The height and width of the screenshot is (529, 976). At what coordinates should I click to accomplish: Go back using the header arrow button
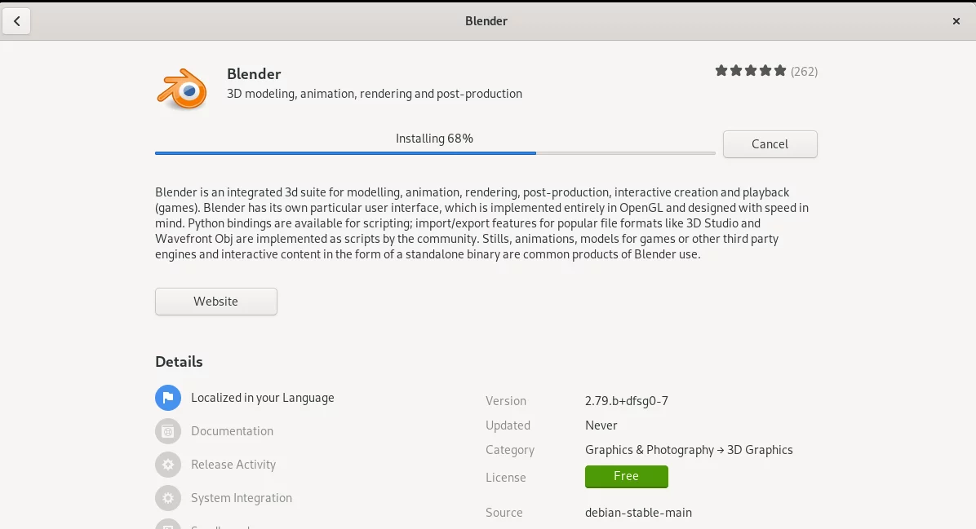pos(17,21)
